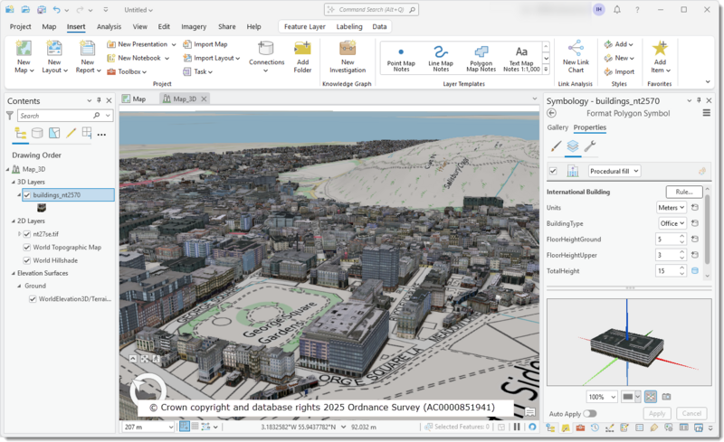Click the Contents Search field
This screenshot has height=442, width=724.
(x=65, y=116)
